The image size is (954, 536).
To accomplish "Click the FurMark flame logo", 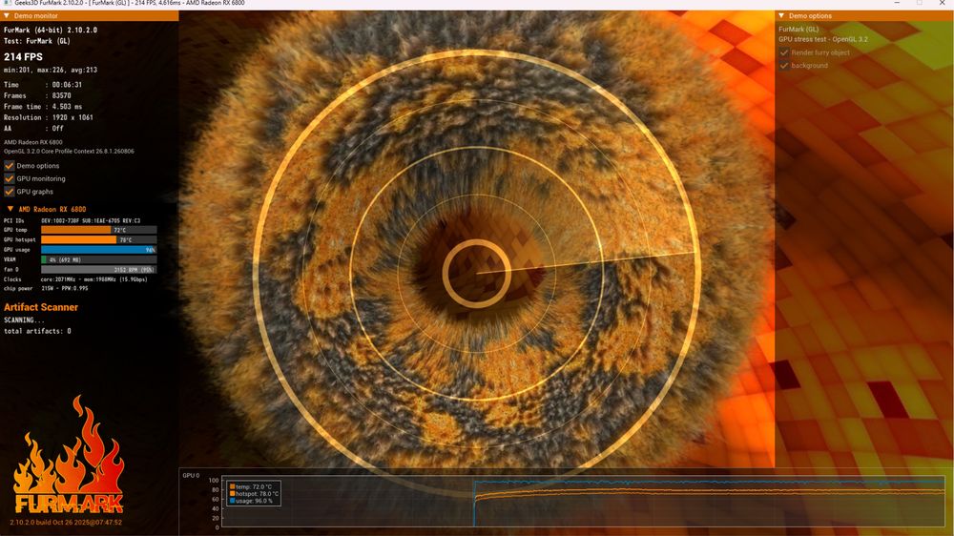I will (69, 455).
